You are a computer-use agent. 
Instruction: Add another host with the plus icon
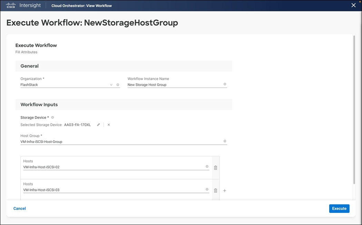click(x=225, y=191)
